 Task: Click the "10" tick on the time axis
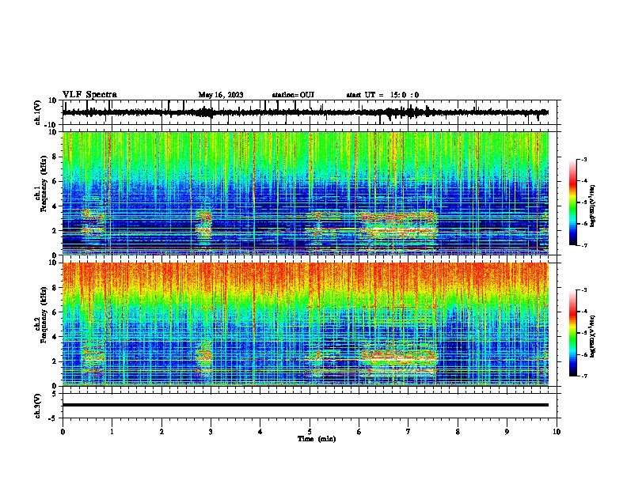point(557,431)
